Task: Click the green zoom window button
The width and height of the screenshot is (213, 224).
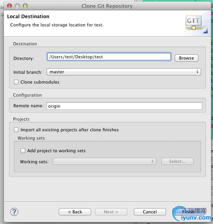Action: point(25,6)
